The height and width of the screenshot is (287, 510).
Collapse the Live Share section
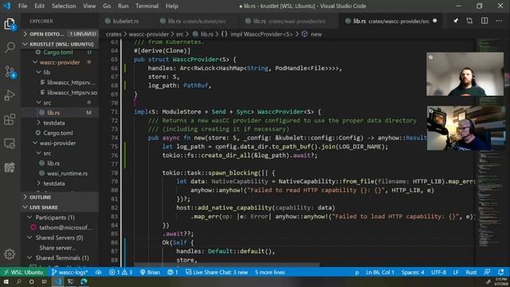tap(60, 207)
